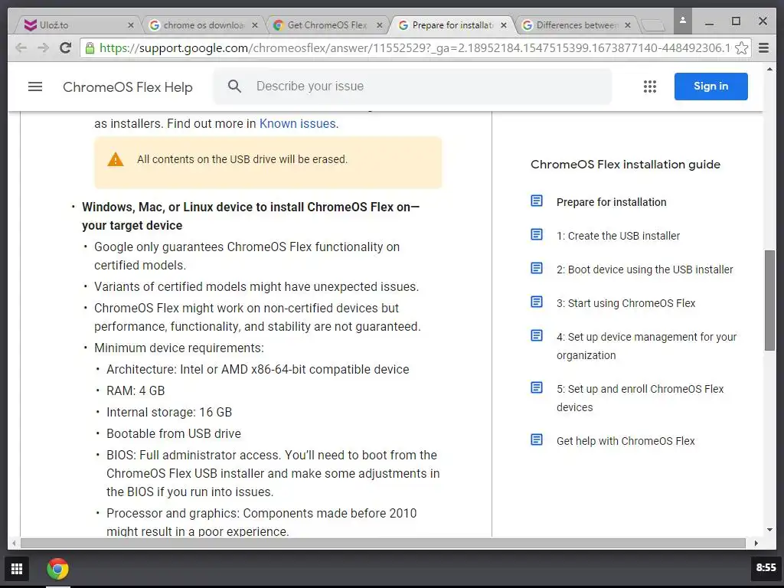The image size is (784, 588).
Task: Open Get help with ChromeOS Flex link
Action: [x=626, y=441]
